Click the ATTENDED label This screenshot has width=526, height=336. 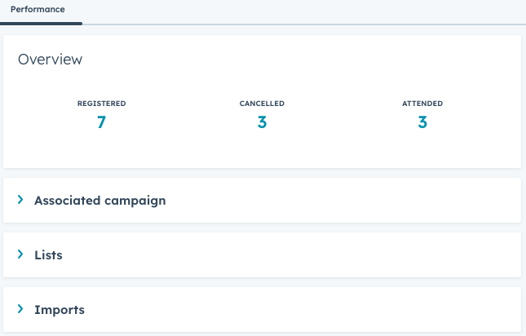(422, 104)
